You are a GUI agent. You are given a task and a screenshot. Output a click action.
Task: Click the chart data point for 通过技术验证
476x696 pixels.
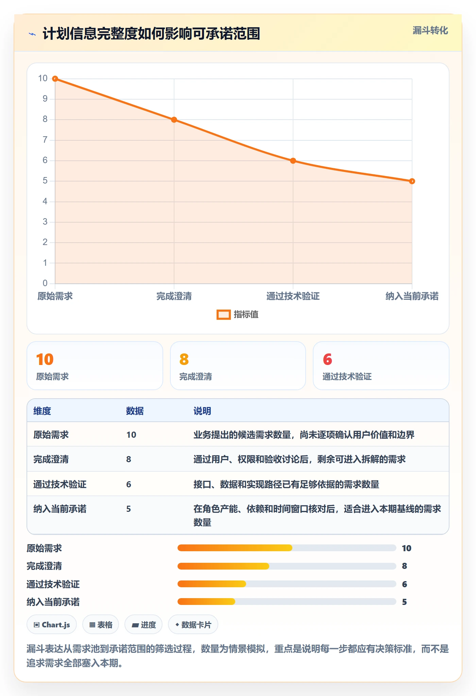pyautogui.click(x=293, y=161)
